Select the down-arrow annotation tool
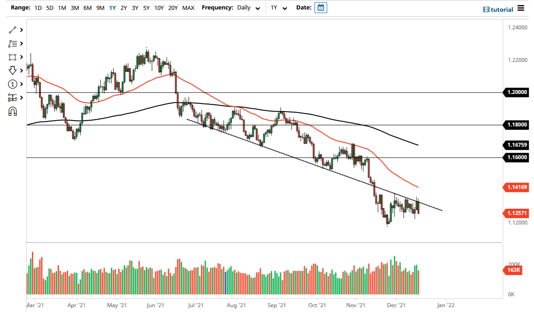 click(x=13, y=70)
